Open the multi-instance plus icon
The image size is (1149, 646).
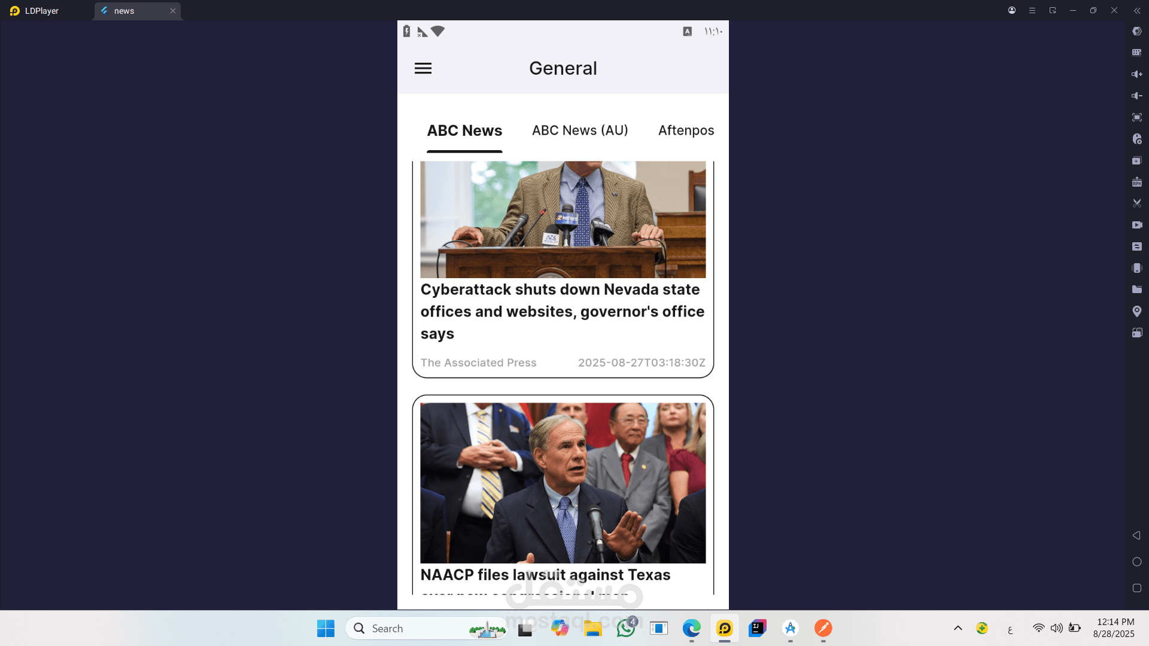pos(1137,160)
